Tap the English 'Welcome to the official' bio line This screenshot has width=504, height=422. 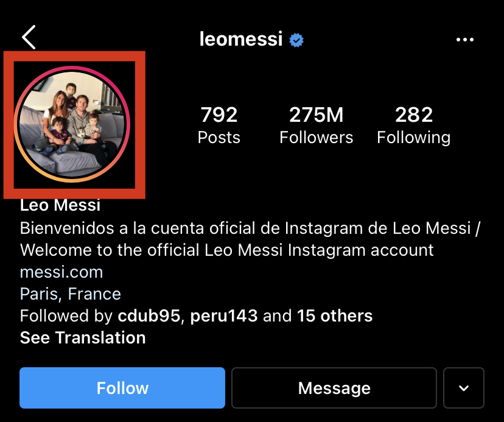[x=226, y=250]
